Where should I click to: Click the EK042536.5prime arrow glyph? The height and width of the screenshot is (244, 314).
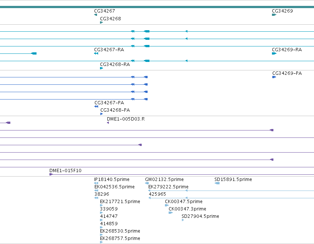pyautogui.click(x=96, y=191)
